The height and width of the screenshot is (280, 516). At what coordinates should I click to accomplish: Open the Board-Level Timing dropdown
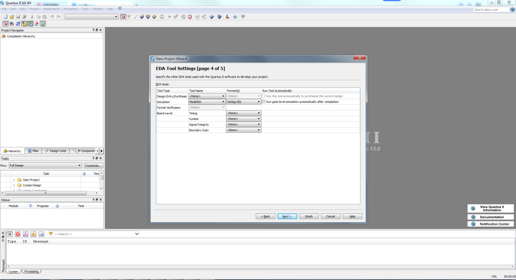tap(244, 113)
